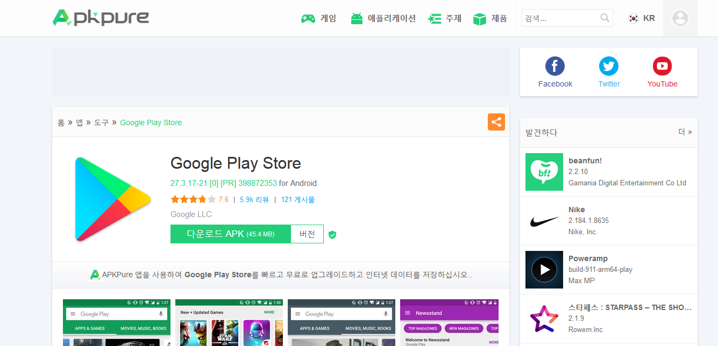
Task: Open 5.9k 리뷰 reviews link
Action: coord(254,199)
